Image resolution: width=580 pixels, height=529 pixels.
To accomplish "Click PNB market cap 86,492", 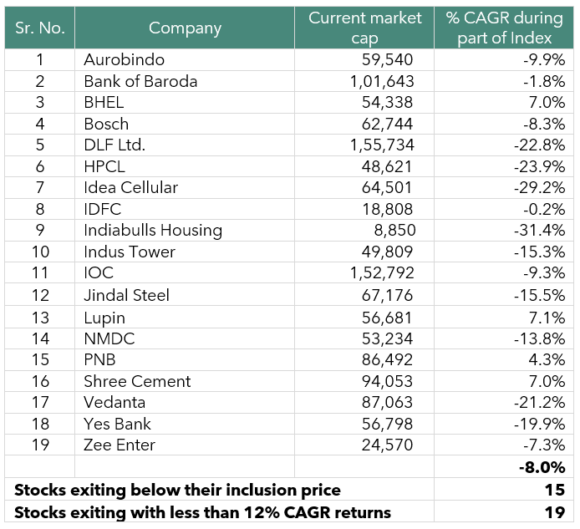I will point(387,359).
